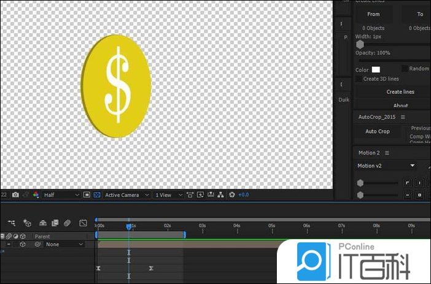The height and width of the screenshot is (284, 431).
Task: Open the None parent dropdown
Action: (64, 244)
